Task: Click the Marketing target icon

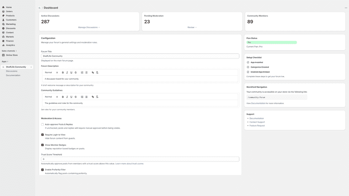Action: 3,24
